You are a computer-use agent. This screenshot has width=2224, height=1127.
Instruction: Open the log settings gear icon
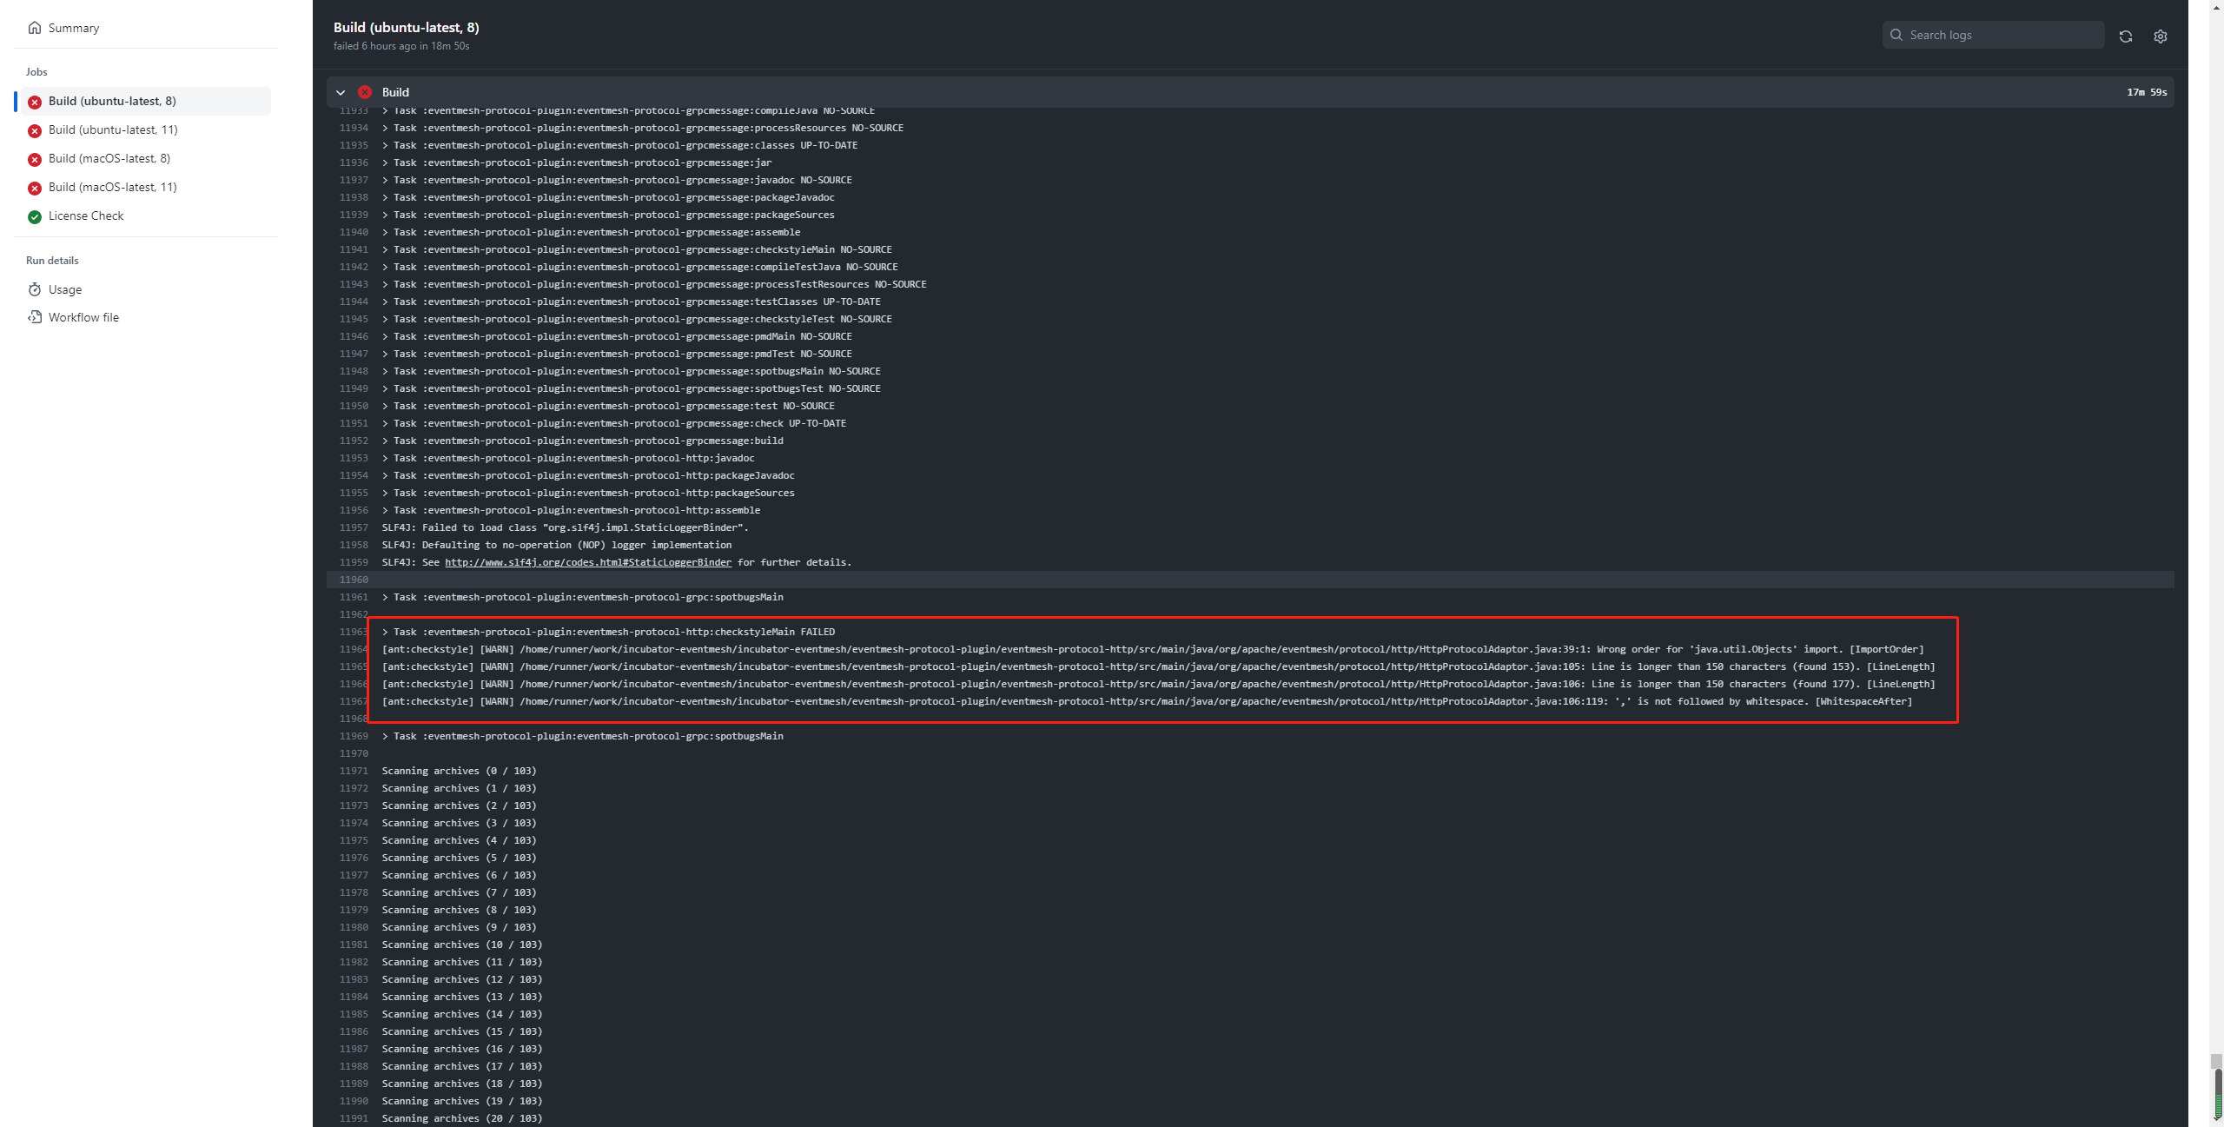2160,36
